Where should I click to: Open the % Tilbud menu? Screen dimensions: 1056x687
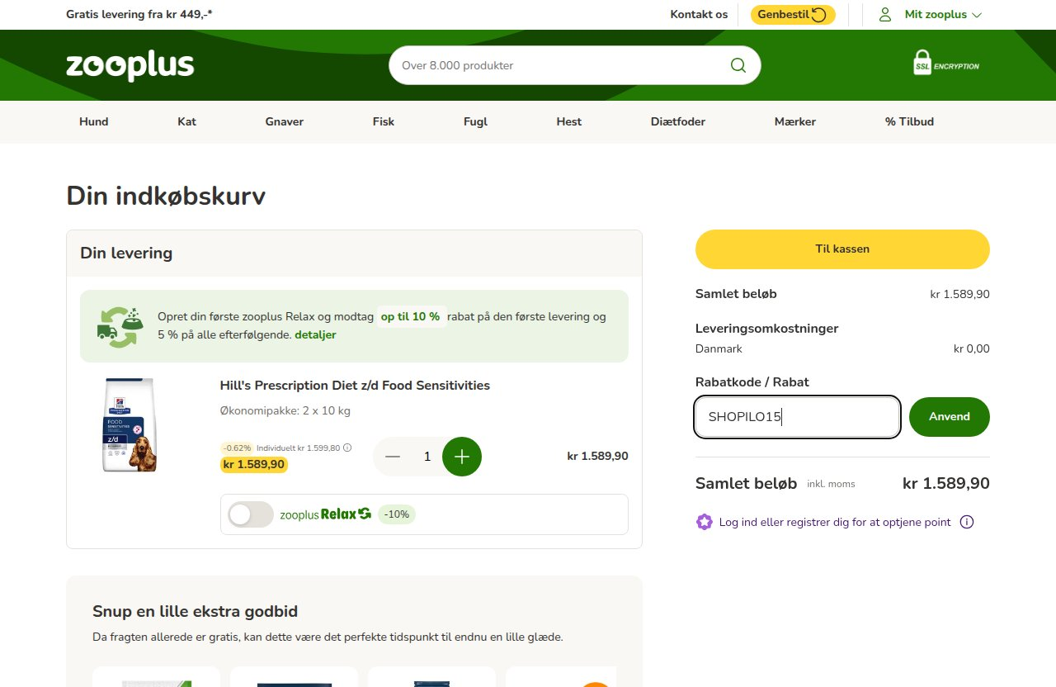909,121
